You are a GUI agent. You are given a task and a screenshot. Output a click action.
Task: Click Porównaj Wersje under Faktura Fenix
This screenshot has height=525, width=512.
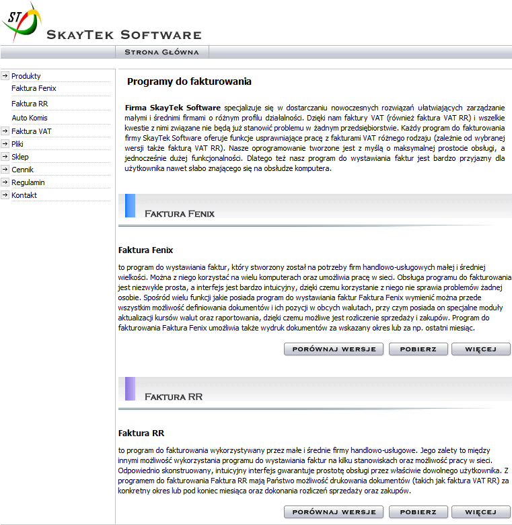pos(334,349)
